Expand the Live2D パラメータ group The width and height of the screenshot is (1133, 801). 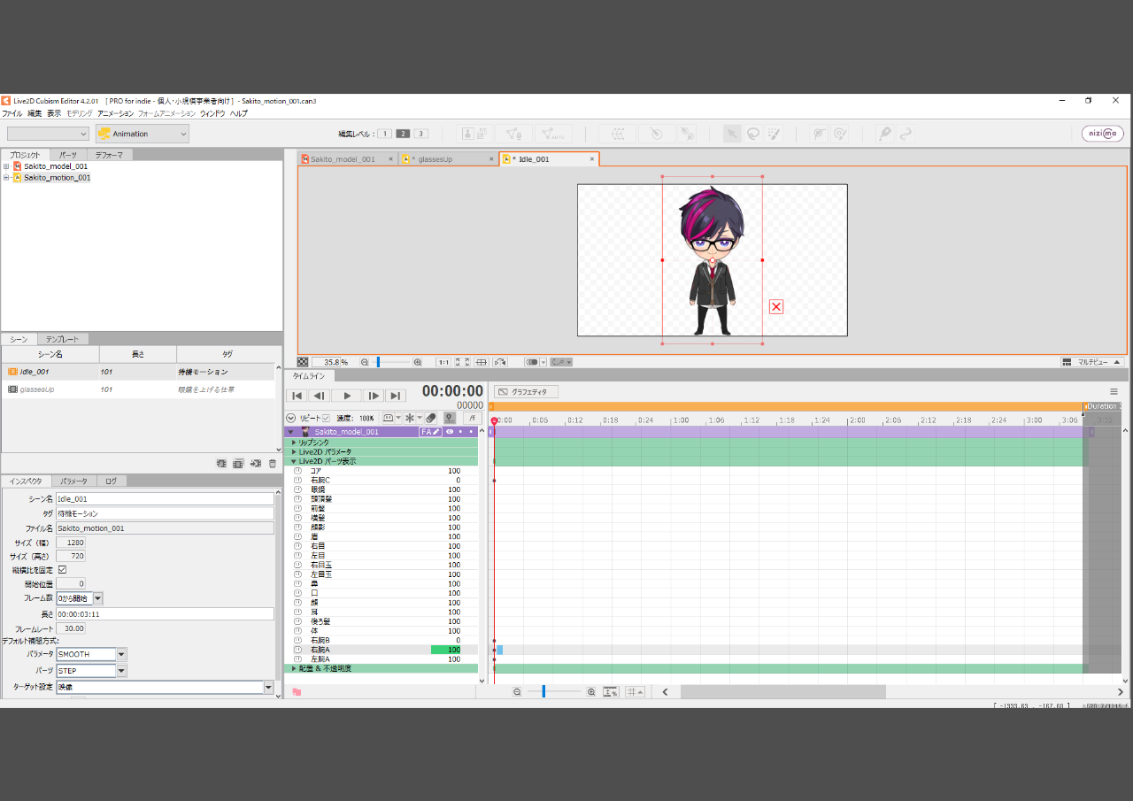tap(294, 451)
